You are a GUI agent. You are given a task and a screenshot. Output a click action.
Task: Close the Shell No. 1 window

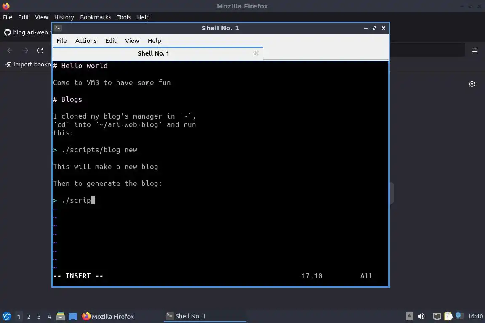[383, 28]
